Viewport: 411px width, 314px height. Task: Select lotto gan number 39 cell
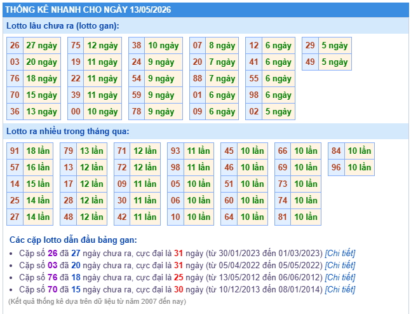(x=76, y=95)
